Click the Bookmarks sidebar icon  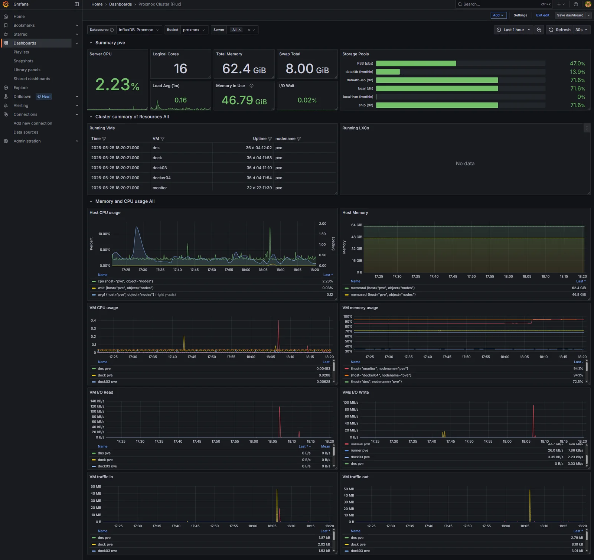pos(6,25)
